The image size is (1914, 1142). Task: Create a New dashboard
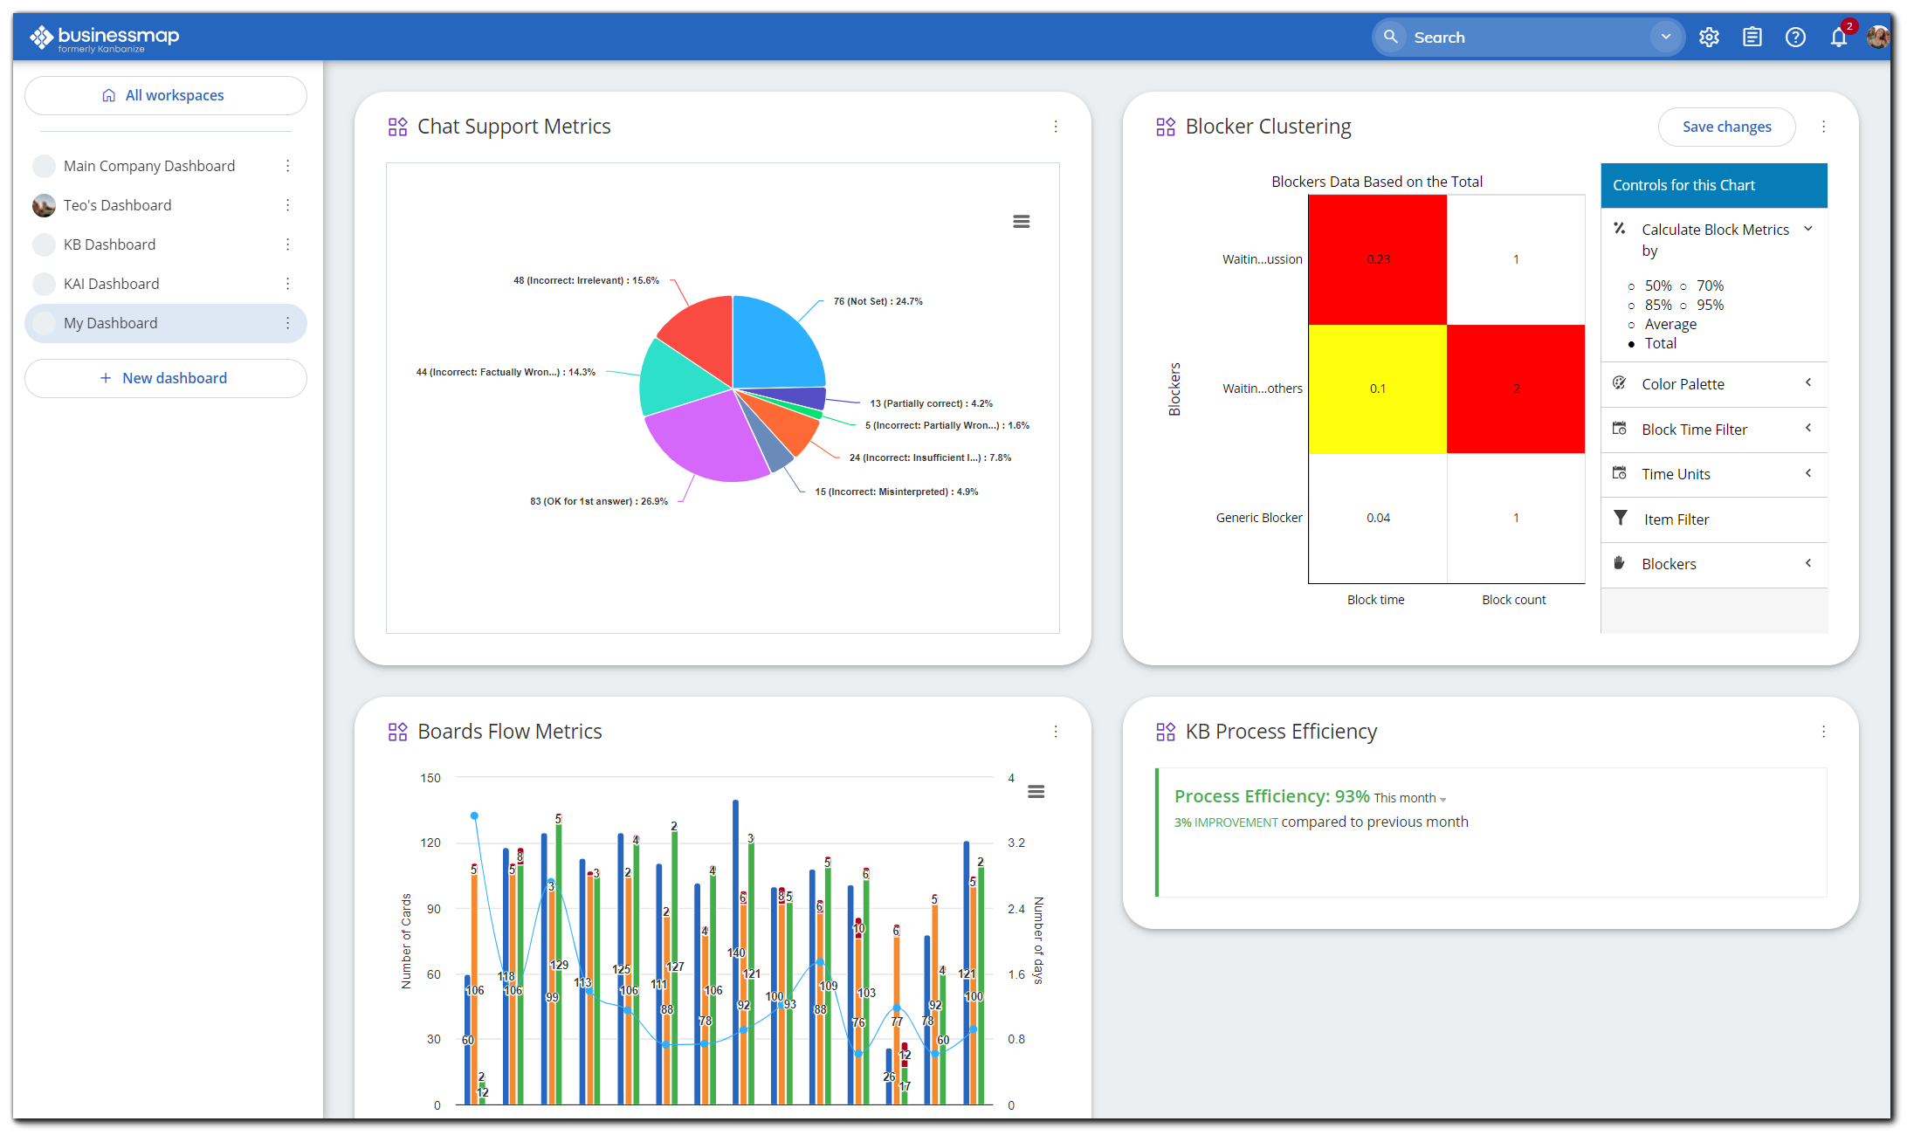tap(165, 378)
